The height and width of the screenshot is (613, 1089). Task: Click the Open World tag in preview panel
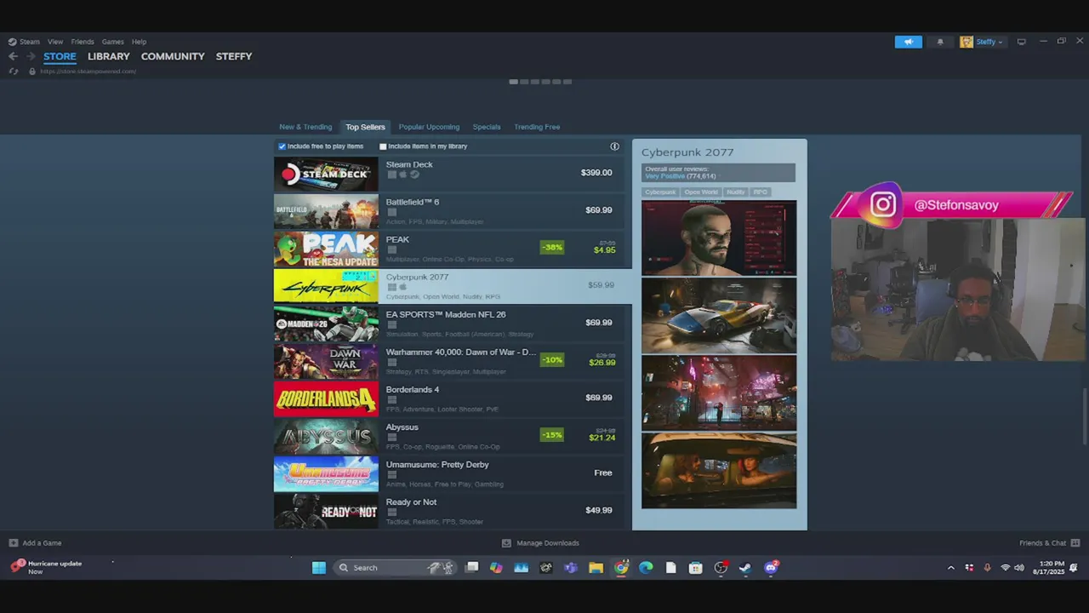701,192
